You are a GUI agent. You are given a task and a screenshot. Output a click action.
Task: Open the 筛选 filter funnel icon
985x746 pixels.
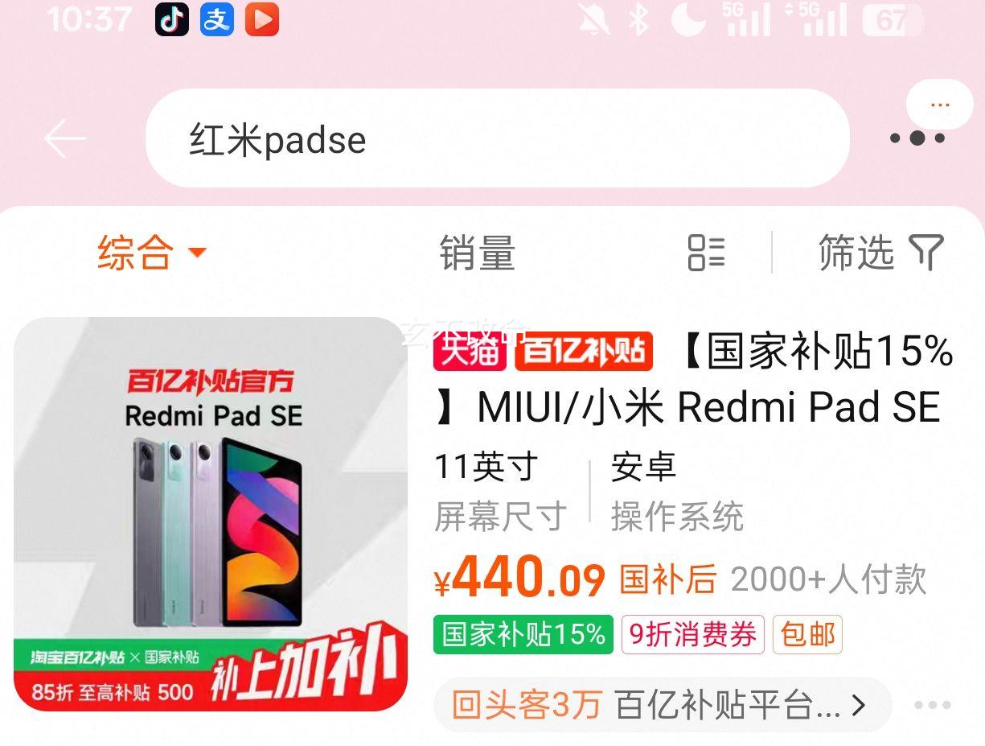point(925,252)
